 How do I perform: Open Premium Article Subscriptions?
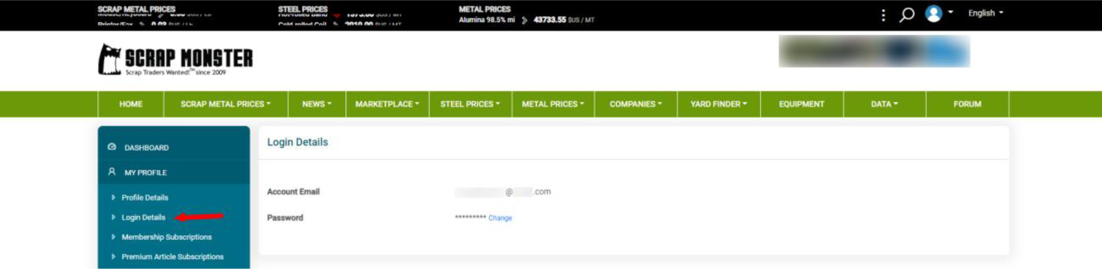(172, 257)
